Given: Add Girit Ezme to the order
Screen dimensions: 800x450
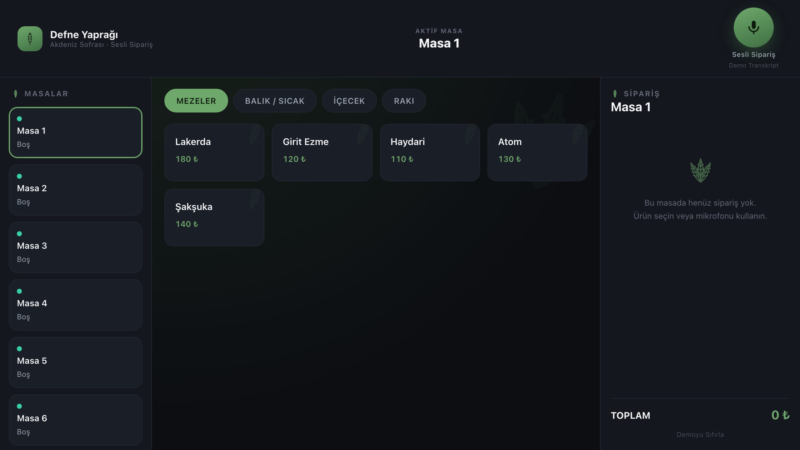Looking at the screenshot, I should [x=322, y=152].
